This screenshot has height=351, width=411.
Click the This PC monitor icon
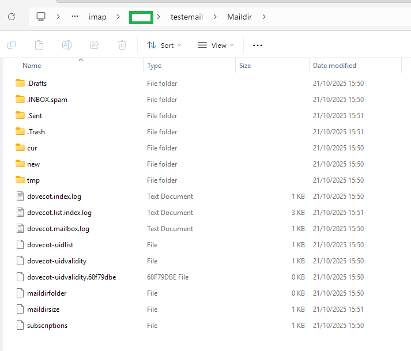41,17
